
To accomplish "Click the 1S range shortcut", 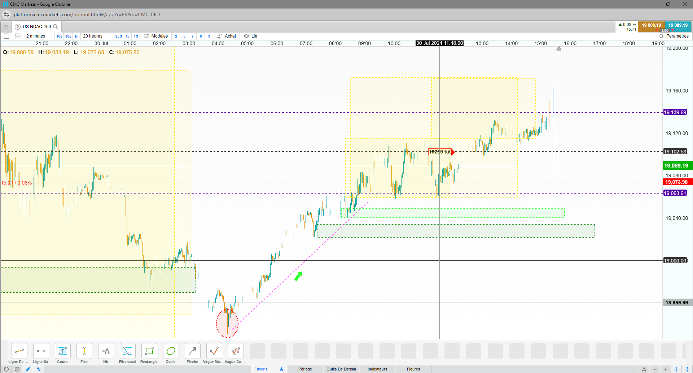I will tap(136, 36).
